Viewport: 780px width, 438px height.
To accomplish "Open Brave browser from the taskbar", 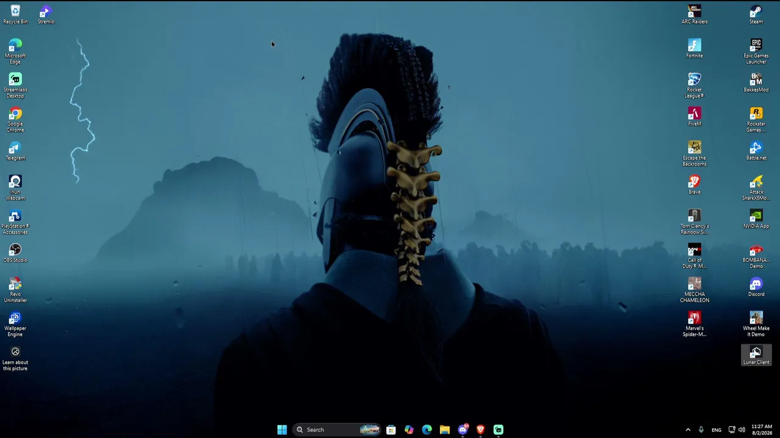I will (x=480, y=429).
